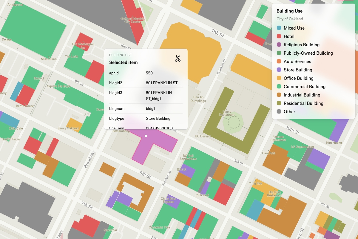Click the bldgid2 value 801 FRANKLIN ST

pyautogui.click(x=161, y=83)
